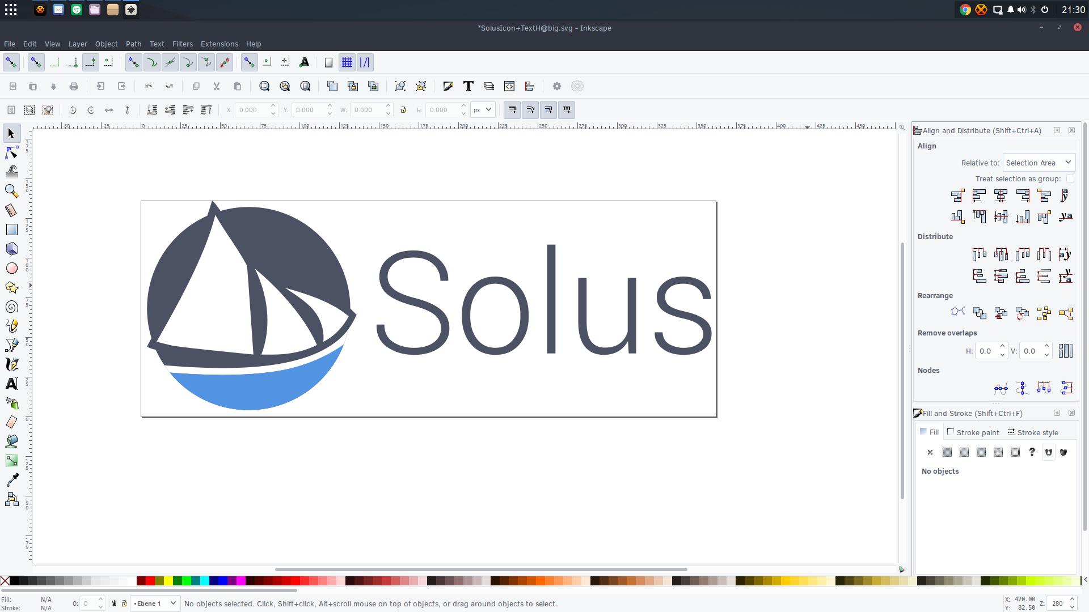Select the Measure ruler tool
Screen dimensions: 1089x612
pyautogui.click(x=11, y=210)
